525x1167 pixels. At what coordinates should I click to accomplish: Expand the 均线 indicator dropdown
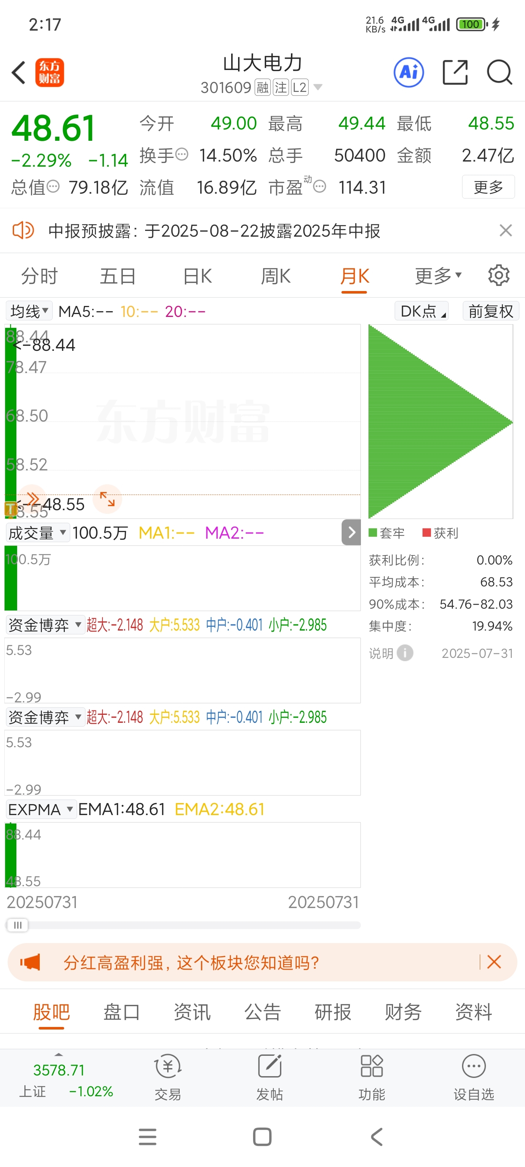pyautogui.click(x=29, y=311)
